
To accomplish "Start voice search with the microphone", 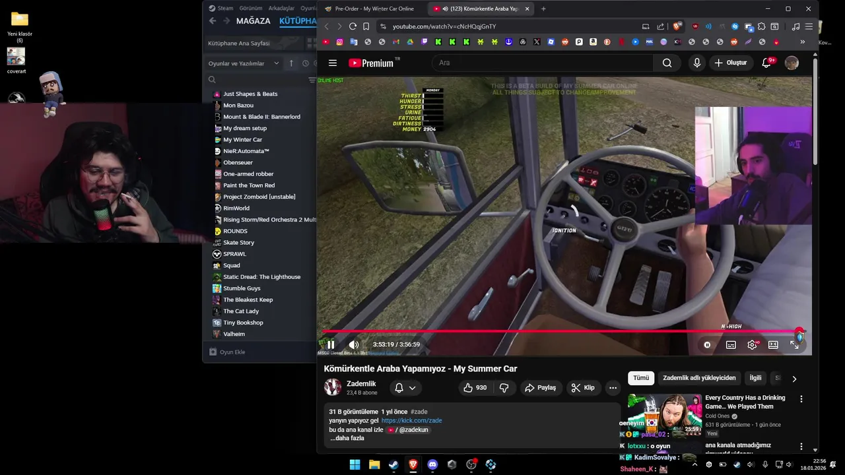I will pos(696,63).
